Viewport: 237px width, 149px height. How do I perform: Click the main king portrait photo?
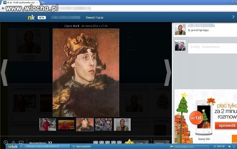click(x=86, y=73)
